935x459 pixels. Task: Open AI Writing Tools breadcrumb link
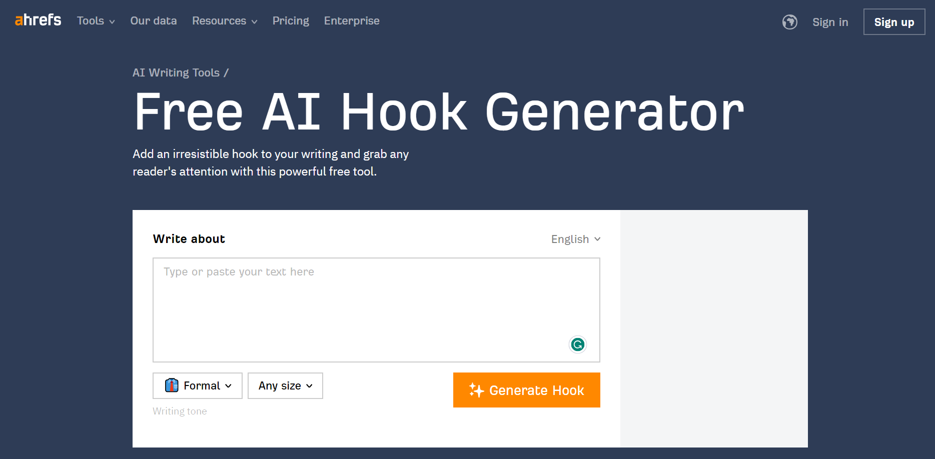pos(176,72)
